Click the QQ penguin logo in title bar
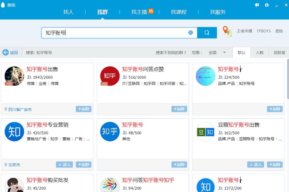The width and height of the screenshot is (289, 192). pos(3,5)
